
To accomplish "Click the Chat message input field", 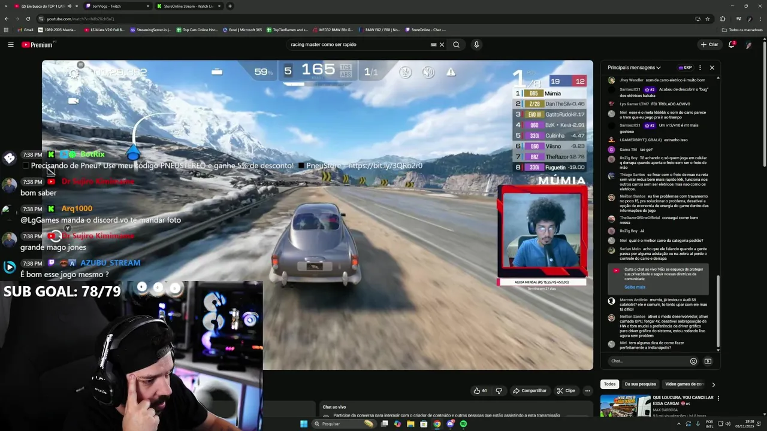I will pos(647,361).
